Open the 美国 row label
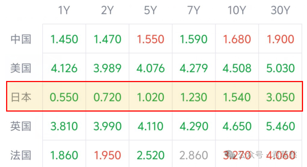This screenshot has width=307, height=167. coord(21,68)
